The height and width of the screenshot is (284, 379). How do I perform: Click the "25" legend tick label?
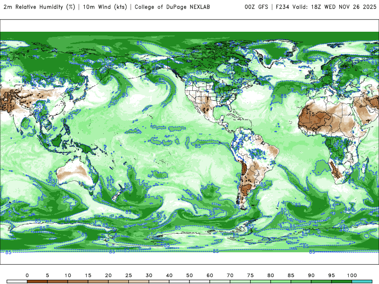pyautogui.click(x=128, y=275)
